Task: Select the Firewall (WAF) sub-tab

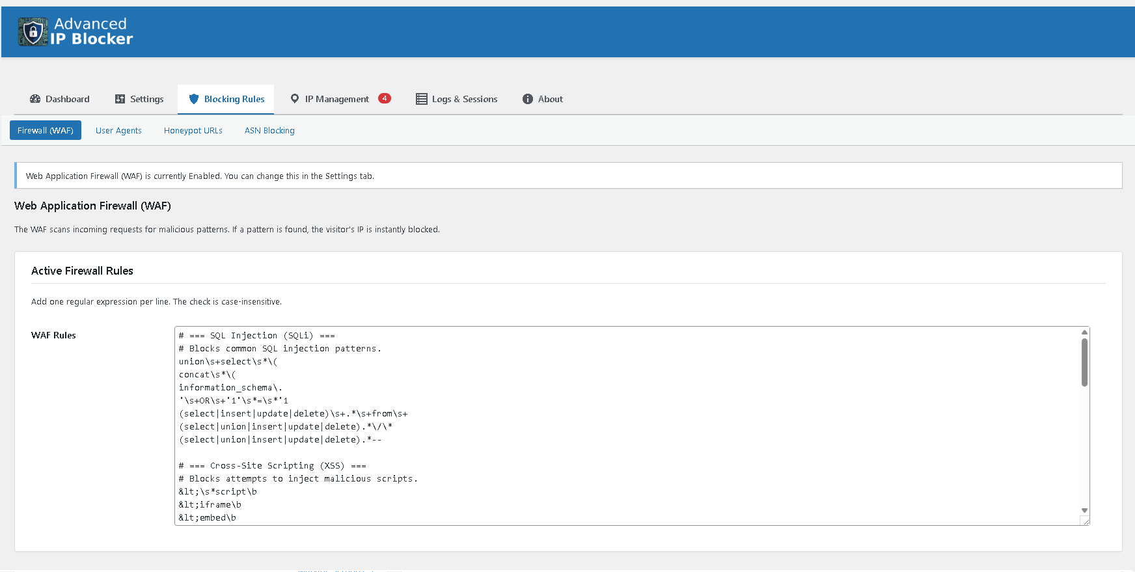Action: pos(46,130)
